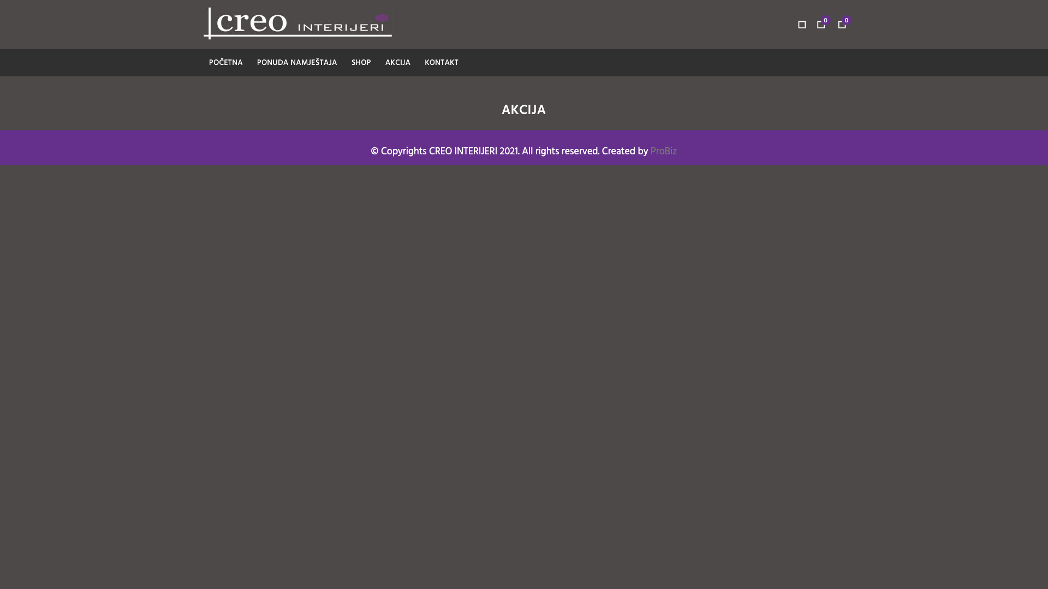The image size is (1048, 589).
Task: Click the AKCIJA page heading
Action: pos(523,110)
